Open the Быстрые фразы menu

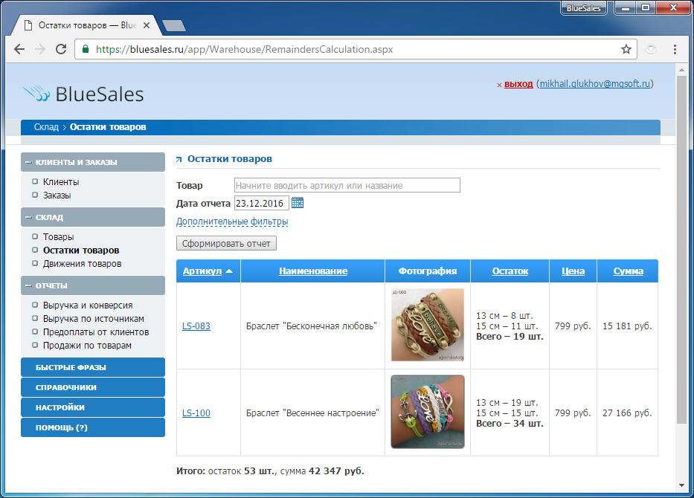(x=93, y=367)
